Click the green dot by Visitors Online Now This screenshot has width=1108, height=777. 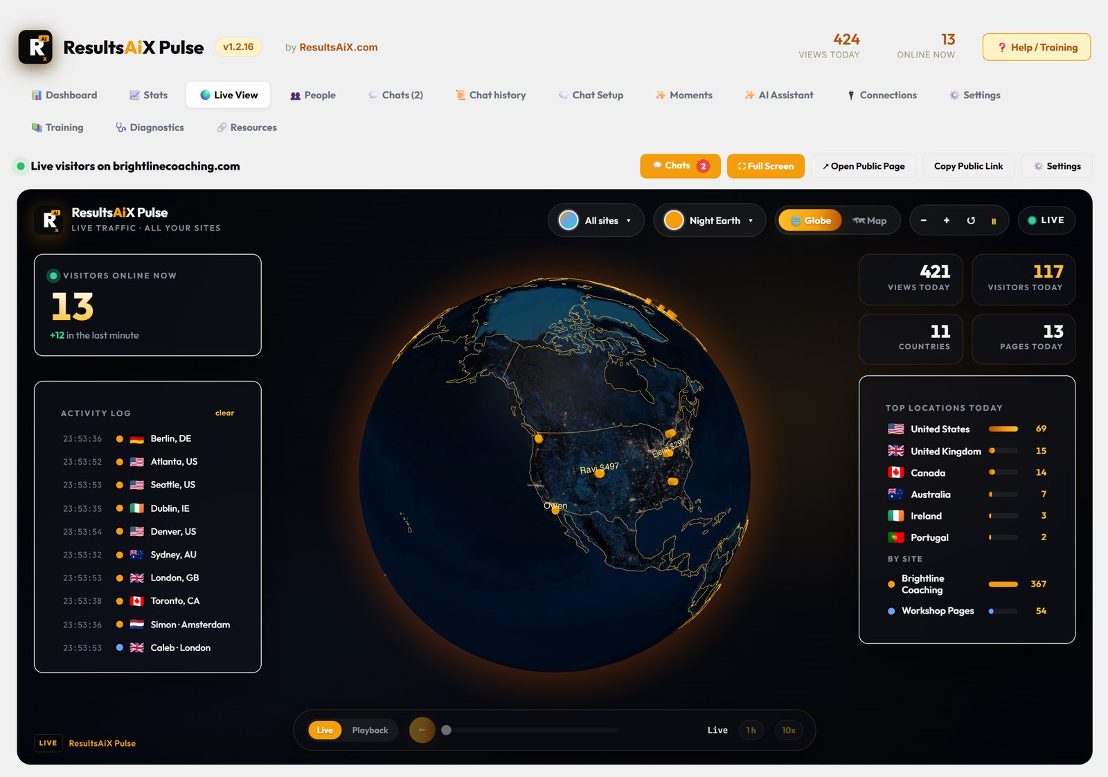53,276
